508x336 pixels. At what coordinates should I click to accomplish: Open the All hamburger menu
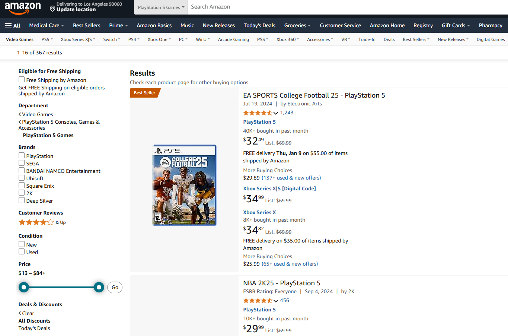click(13, 26)
